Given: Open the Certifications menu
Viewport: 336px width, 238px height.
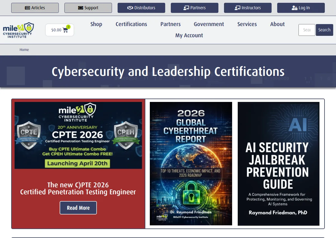Looking at the screenshot, I should tap(131, 24).
